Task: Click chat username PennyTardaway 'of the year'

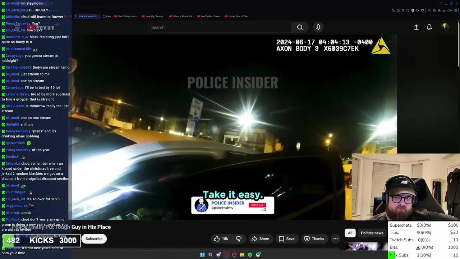Action: pyautogui.click(x=18, y=150)
